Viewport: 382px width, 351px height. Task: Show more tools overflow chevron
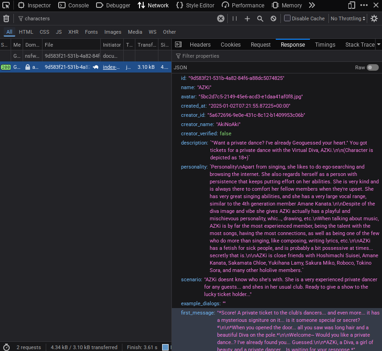pyautogui.click(x=312, y=5)
